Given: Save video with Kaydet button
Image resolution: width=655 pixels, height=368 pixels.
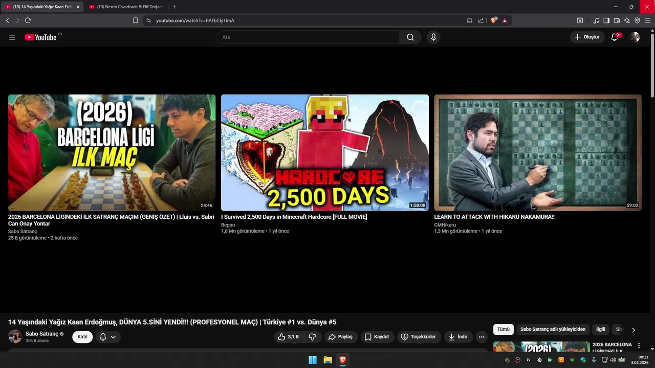Looking at the screenshot, I should coord(377,337).
